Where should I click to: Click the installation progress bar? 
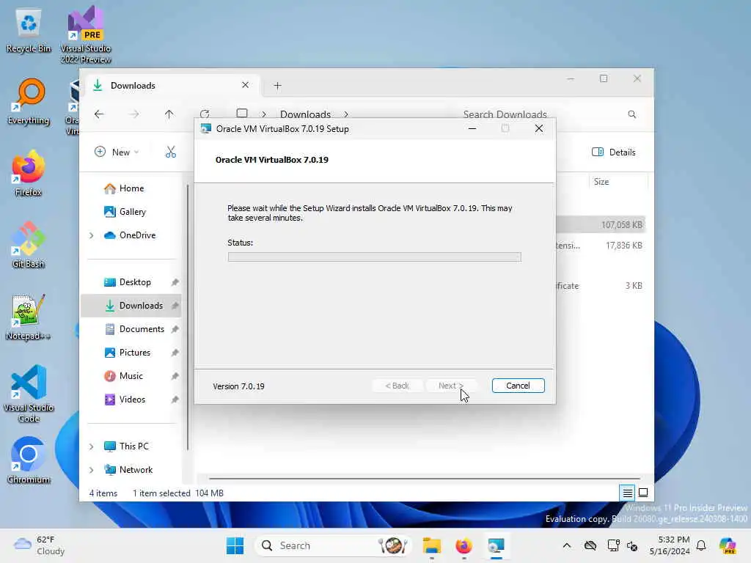click(x=375, y=257)
